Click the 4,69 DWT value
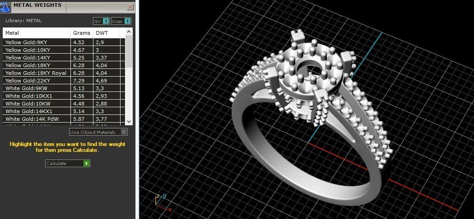Viewport: 474px width, 219px height. tap(101, 81)
